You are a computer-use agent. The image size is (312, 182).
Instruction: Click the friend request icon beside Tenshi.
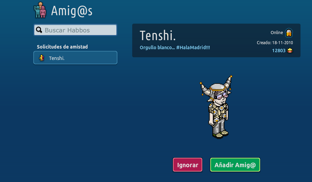tap(42, 58)
